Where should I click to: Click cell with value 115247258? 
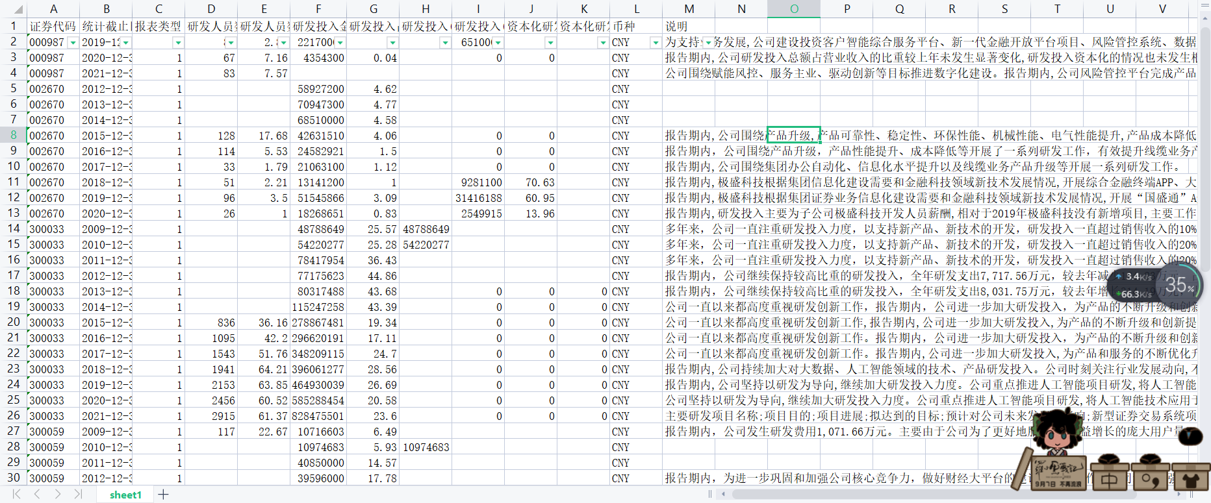click(x=318, y=307)
